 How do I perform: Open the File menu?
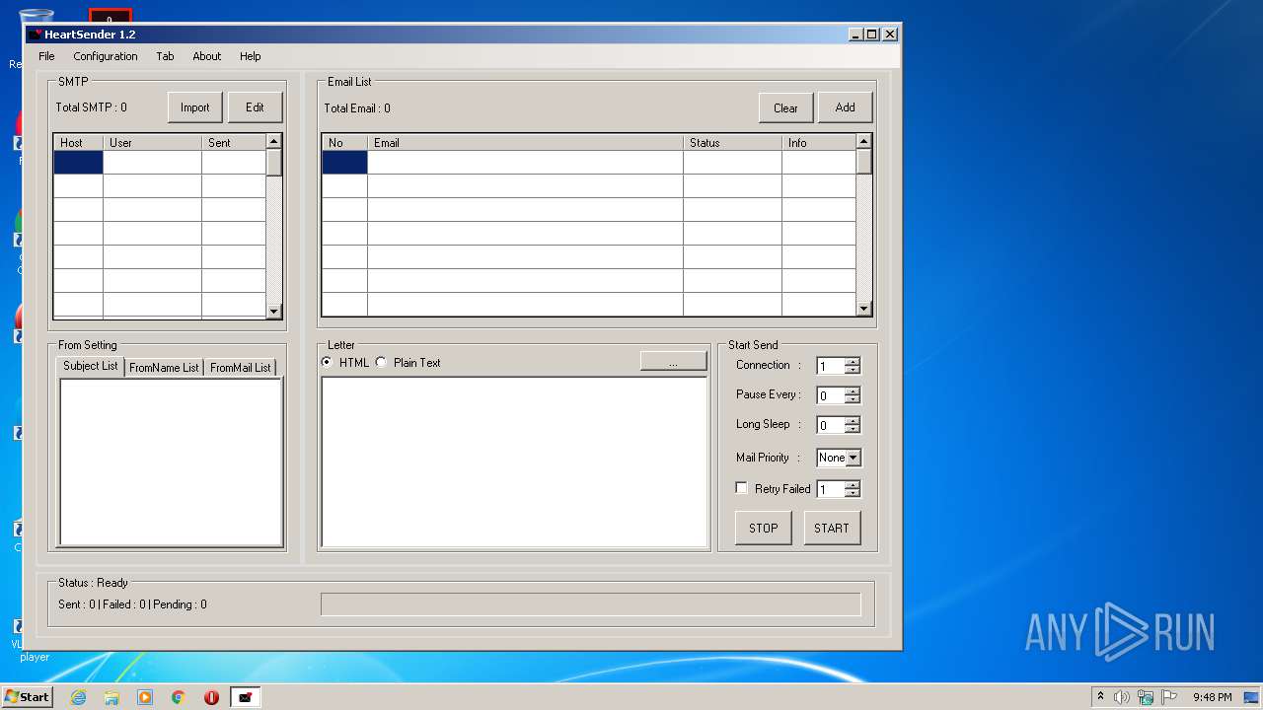46,56
